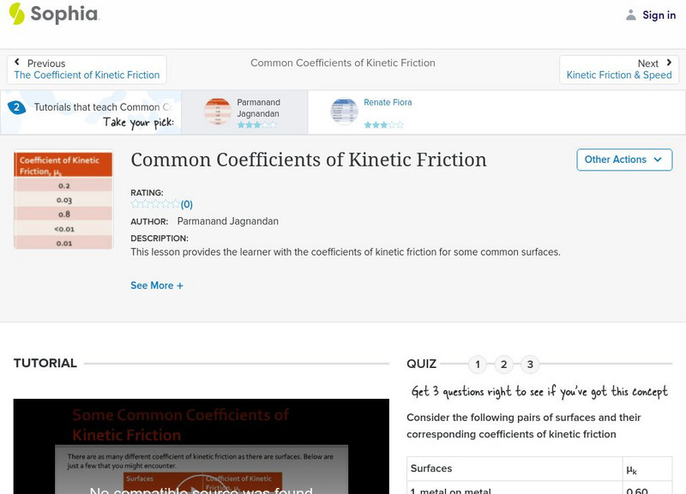Select quiz step 1 circle
Screen dimensions: 686x494
(x=477, y=364)
